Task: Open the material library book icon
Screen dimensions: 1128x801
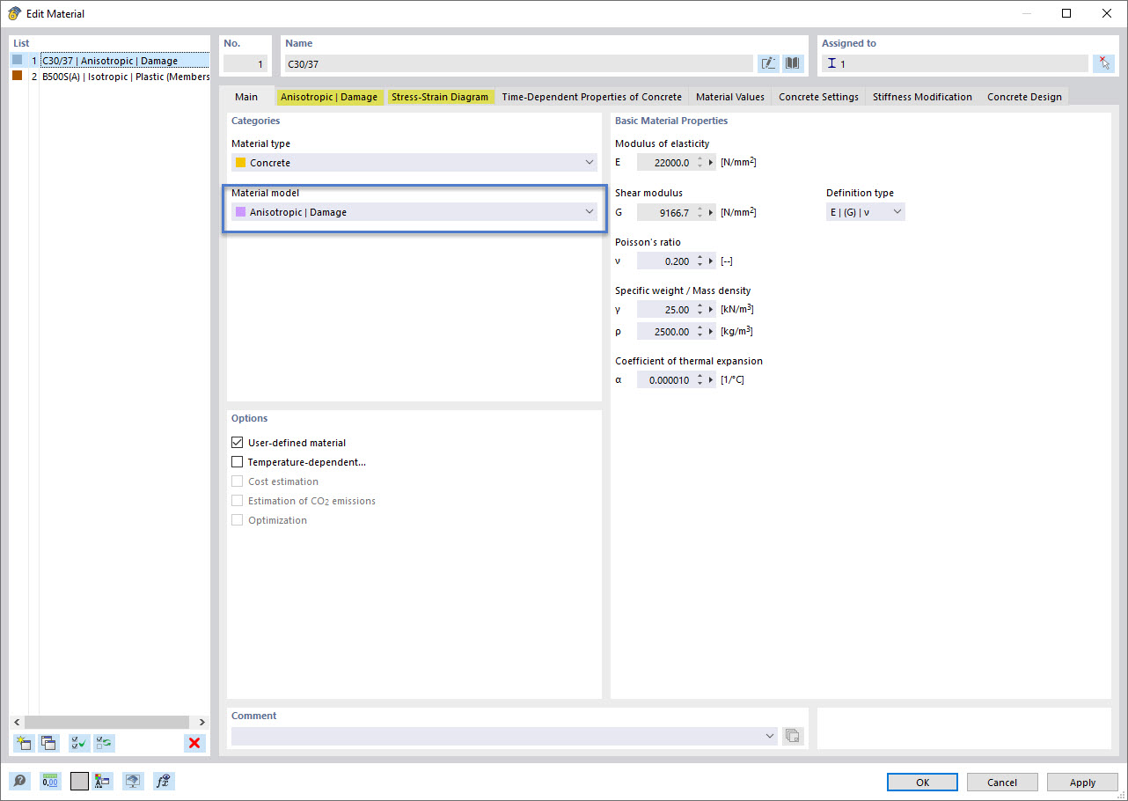Action: [x=791, y=62]
